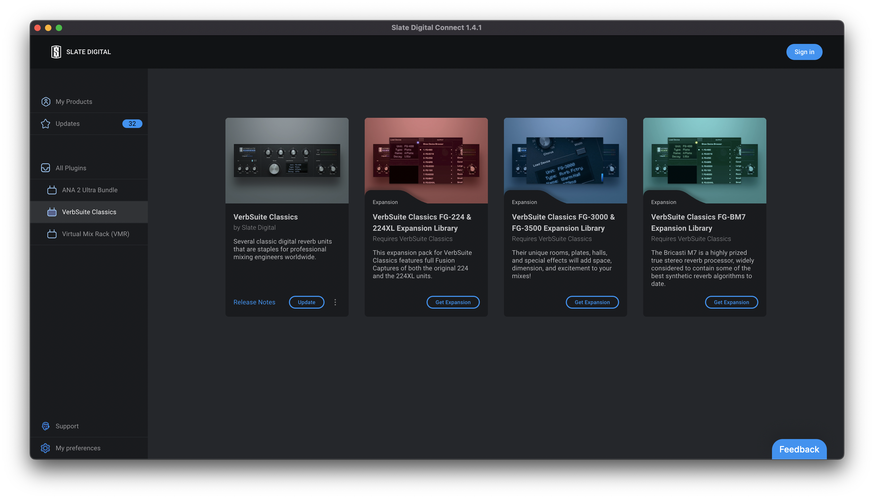Click the VerbSuite Classics plug icon in sidebar
The height and width of the screenshot is (499, 874).
[52, 211]
